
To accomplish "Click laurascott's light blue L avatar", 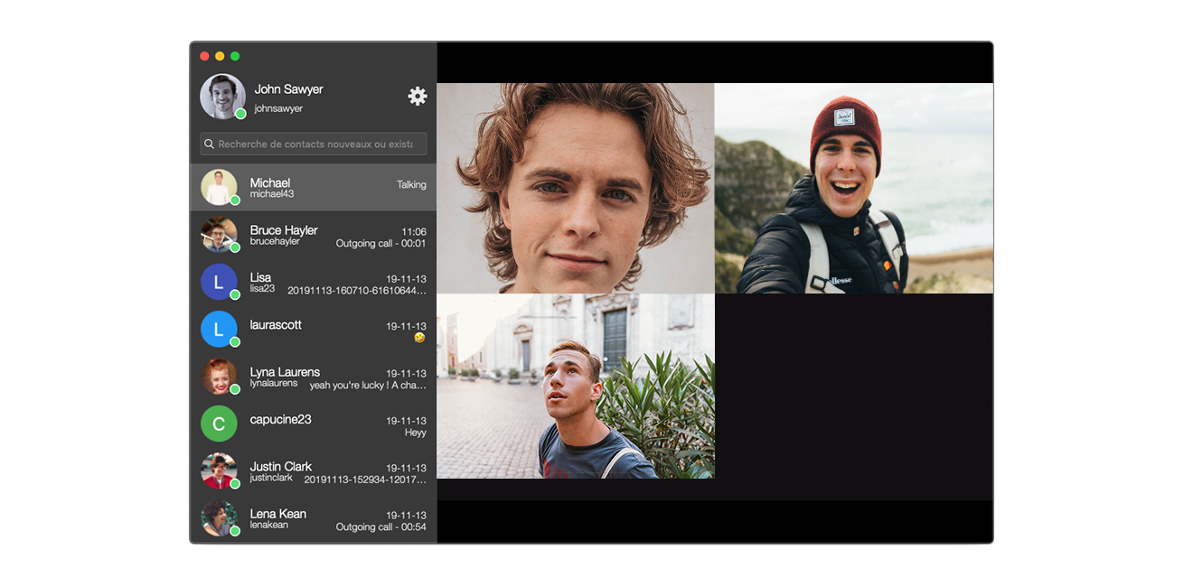I will [219, 329].
